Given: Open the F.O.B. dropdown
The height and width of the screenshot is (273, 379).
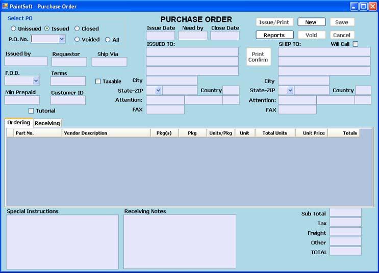Looking at the screenshot, I should pos(36,80).
